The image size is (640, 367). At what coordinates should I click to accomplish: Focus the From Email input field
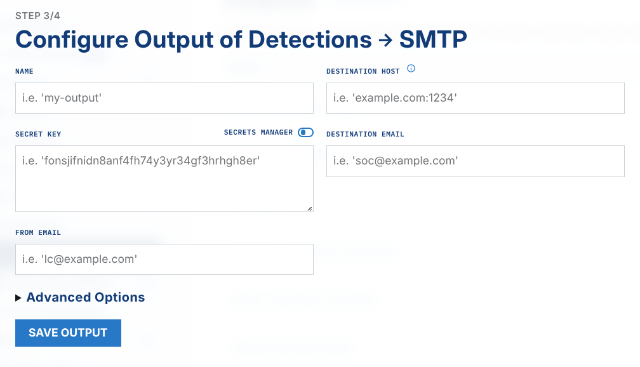(164, 259)
